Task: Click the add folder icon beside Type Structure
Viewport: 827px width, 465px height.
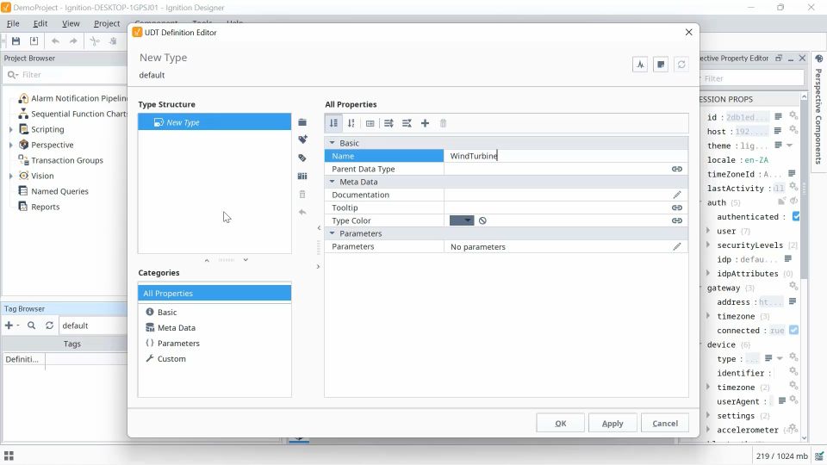Action: (x=302, y=122)
